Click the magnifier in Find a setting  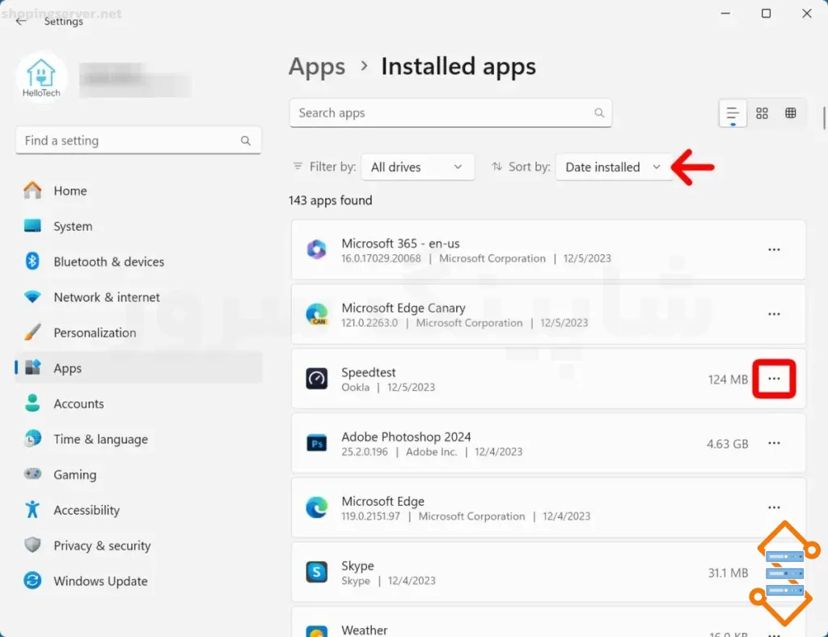pyautogui.click(x=246, y=141)
